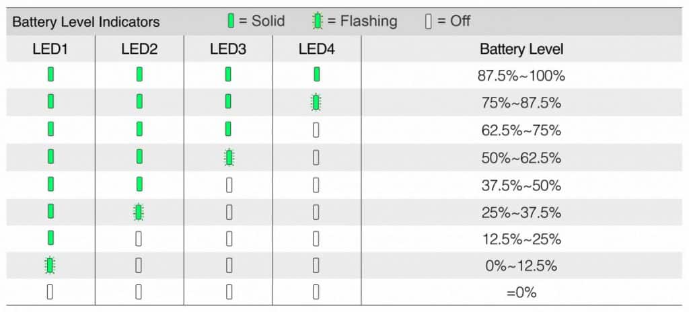Screen dimensions: 689x312
Task: Click off LED4 icon in 62.5%~75% row
Action: [x=316, y=130]
